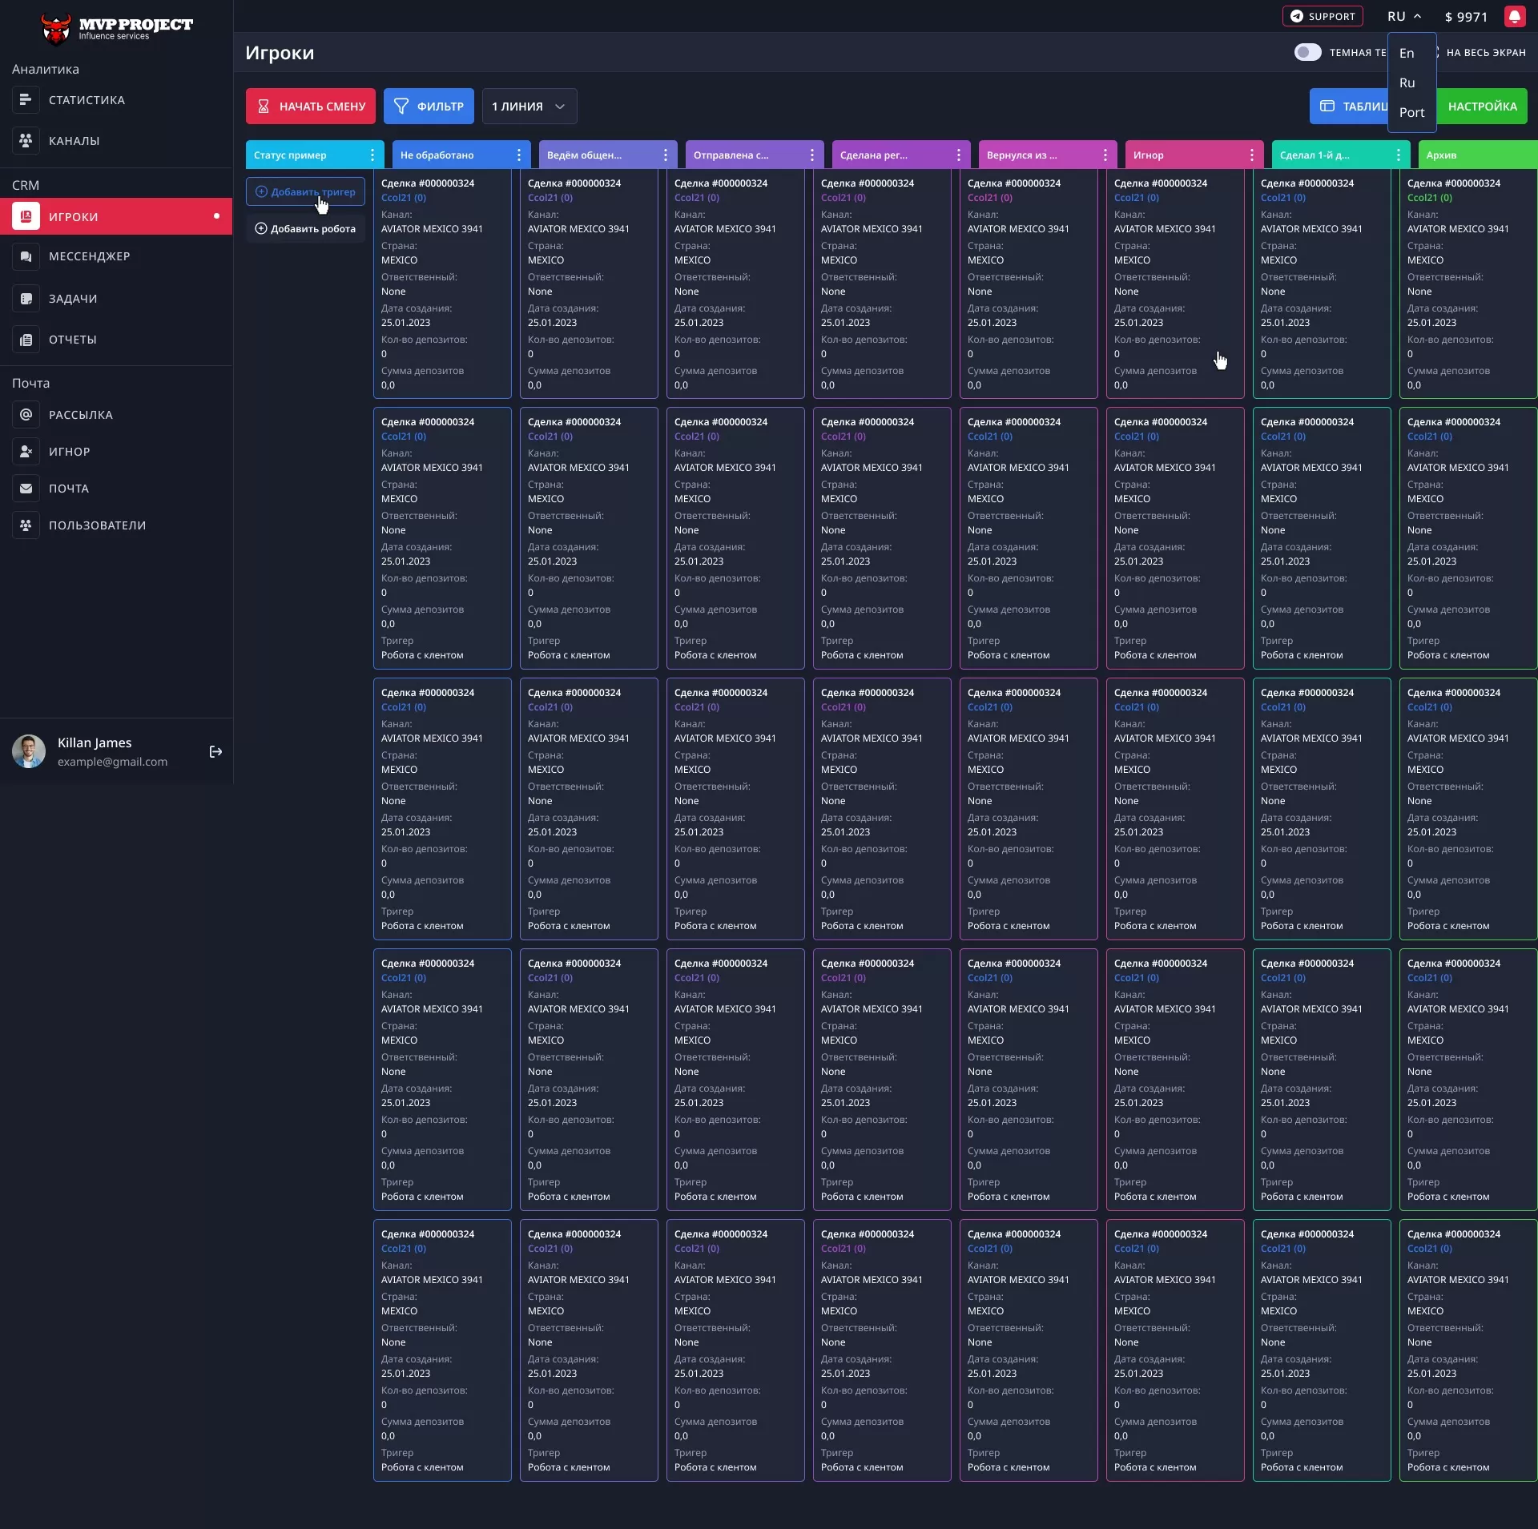Click the logout icon next to Killan James
Viewport: 1538px width, 1529px height.
(x=215, y=751)
